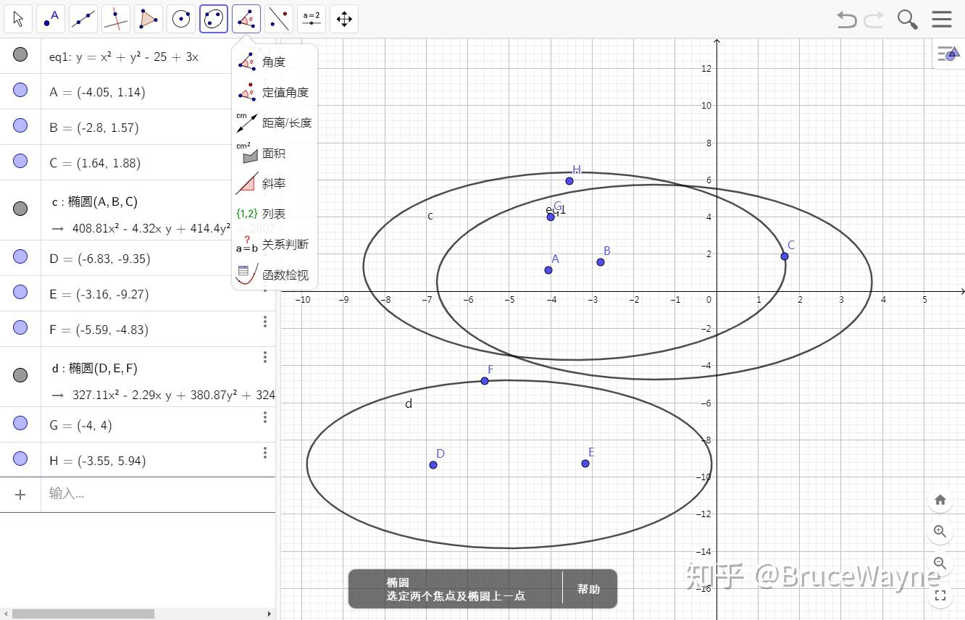Toggle visibility of ellipse c

[x=20, y=209]
